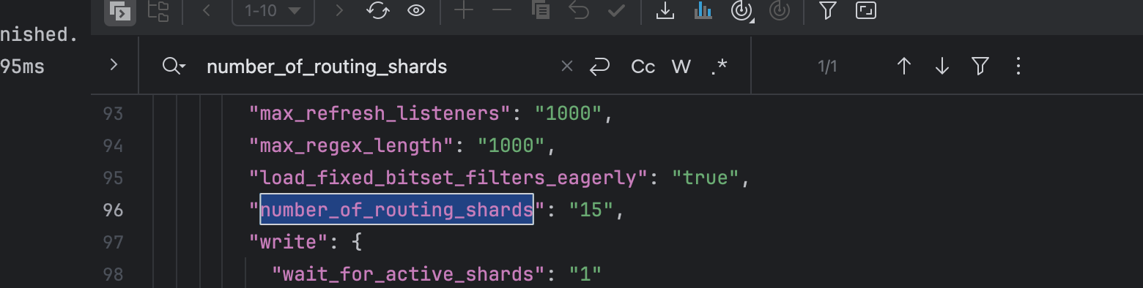Image resolution: width=1143 pixels, height=288 pixels.
Task: Click the submit checkmark icon
Action: [617, 11]
